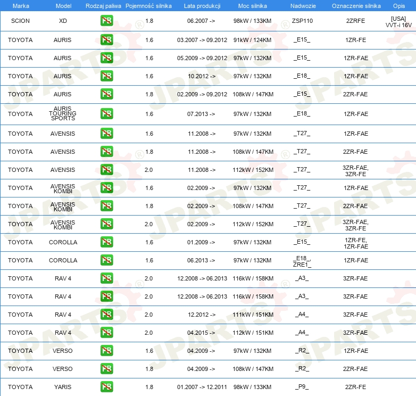Click the 07.2013 -> production date

pos(201,114)
